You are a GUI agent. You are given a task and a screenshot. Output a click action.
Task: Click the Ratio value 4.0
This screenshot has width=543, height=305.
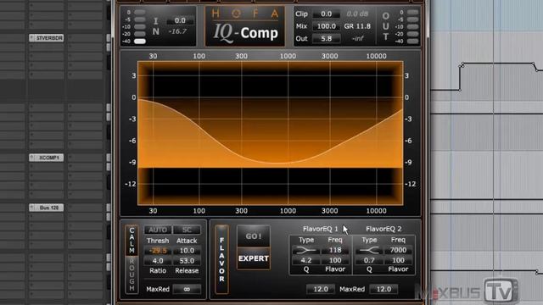(x=158, y=261)
